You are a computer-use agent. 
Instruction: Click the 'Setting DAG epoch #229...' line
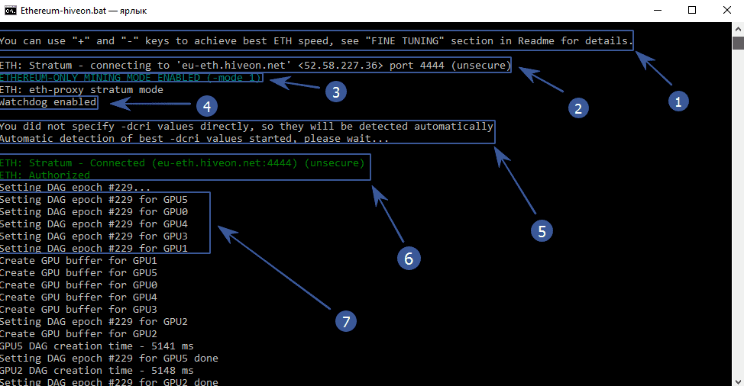[x=75, y=188]
